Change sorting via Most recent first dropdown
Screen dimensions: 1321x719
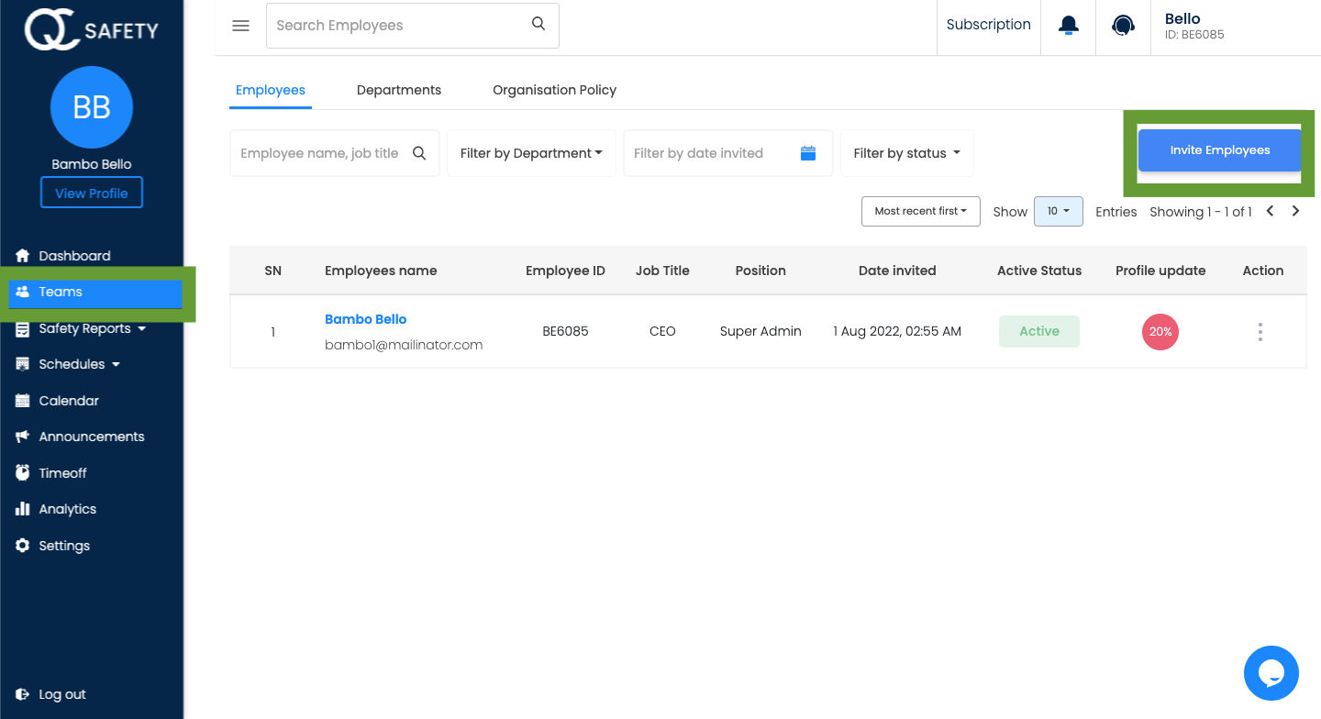pos(920,211)
